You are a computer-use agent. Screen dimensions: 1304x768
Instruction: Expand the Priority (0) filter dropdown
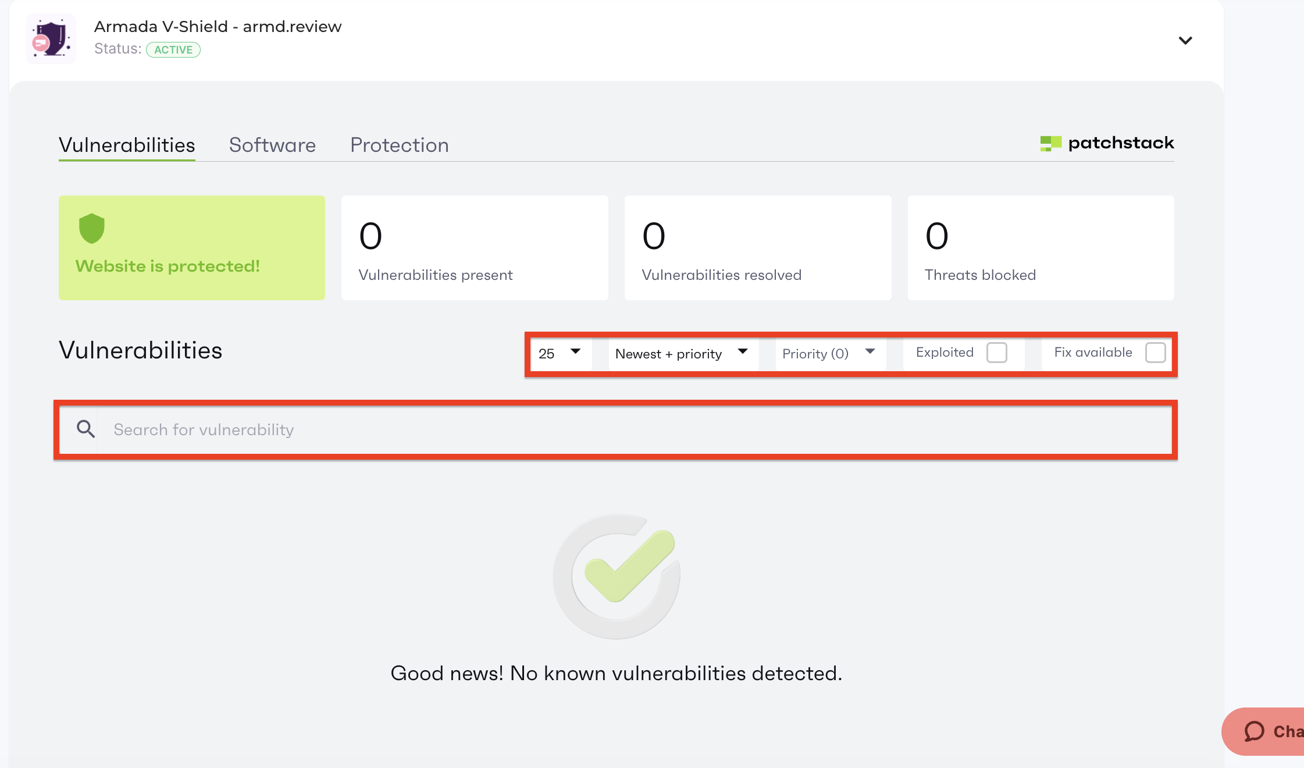[x=829, y=353]
